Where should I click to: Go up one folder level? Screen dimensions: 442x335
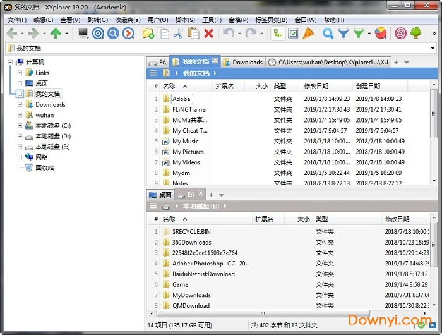56,33
